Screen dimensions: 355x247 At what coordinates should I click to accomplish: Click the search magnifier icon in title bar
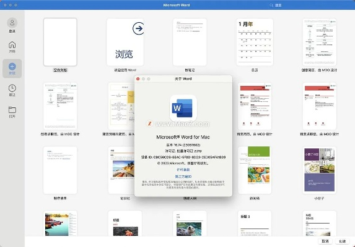271,5
